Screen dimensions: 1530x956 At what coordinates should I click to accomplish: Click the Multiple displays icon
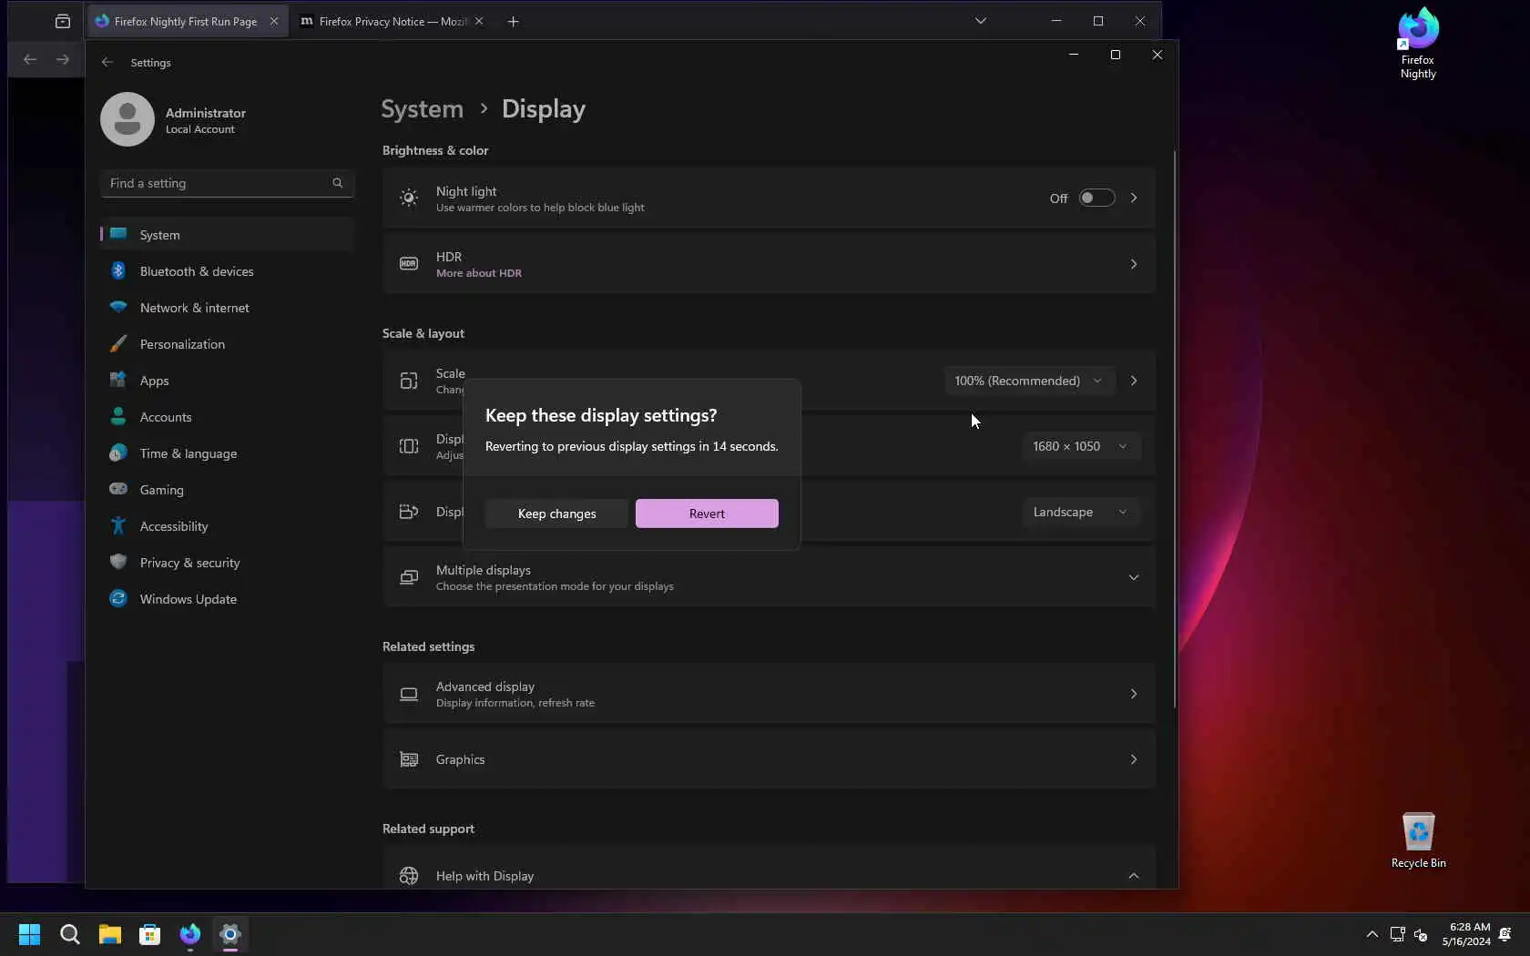pos(409,577)
